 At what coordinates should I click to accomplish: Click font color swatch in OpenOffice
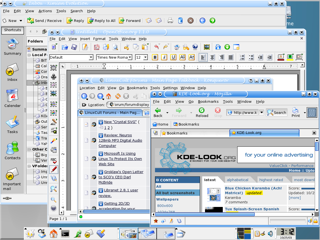pos(281,57)
